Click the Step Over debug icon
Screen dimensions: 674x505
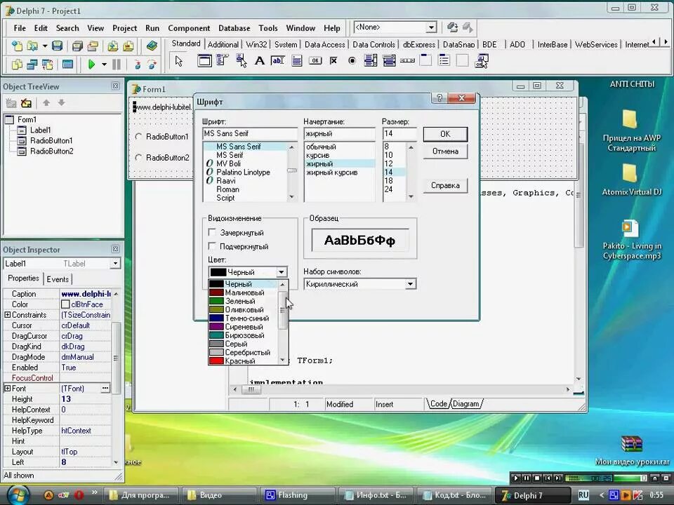click(x=152, y=65)
